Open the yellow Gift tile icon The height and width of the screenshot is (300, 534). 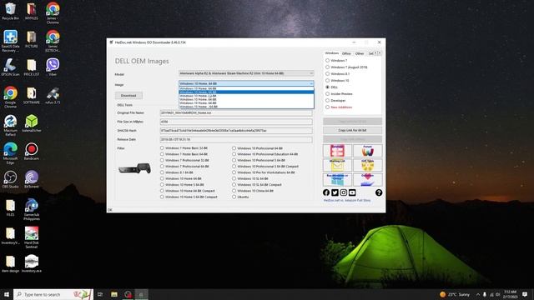[x=367, y=165]
